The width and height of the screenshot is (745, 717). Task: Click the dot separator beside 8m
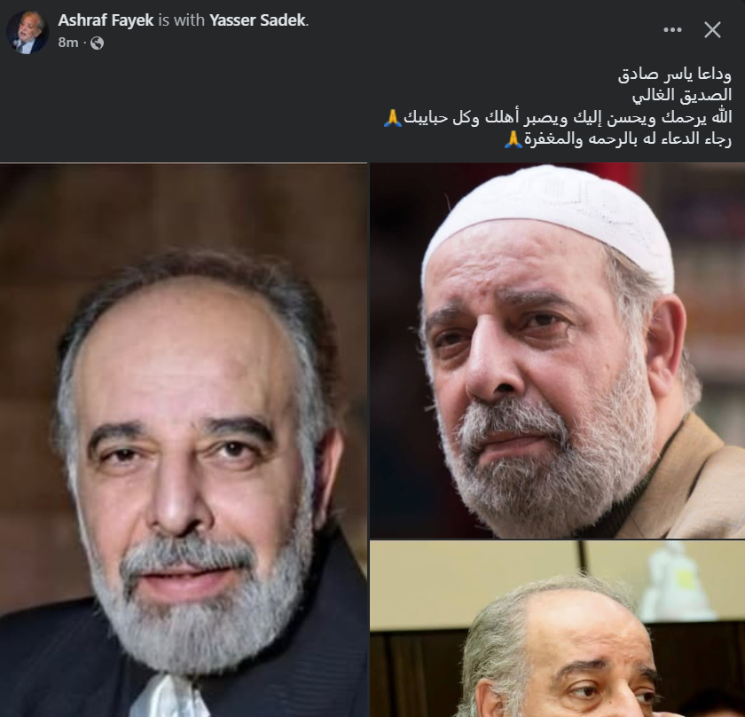click(84, 43)
